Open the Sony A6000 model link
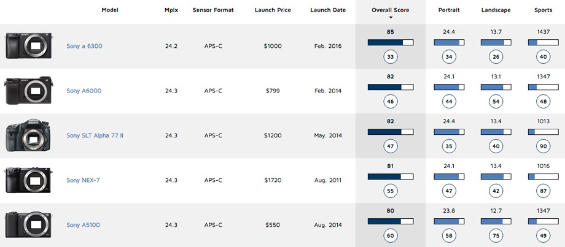Viewport: 565px width, 247px height. (84, 91)
